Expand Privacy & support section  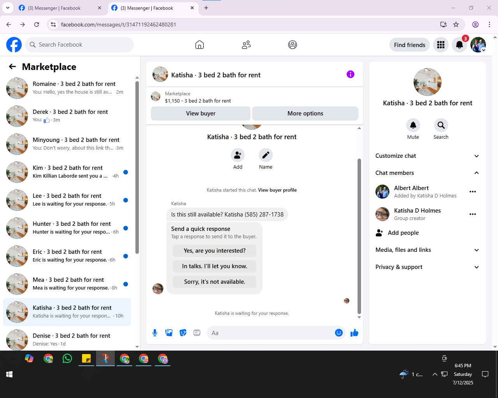pyautogui.click(x=427, y=267)
